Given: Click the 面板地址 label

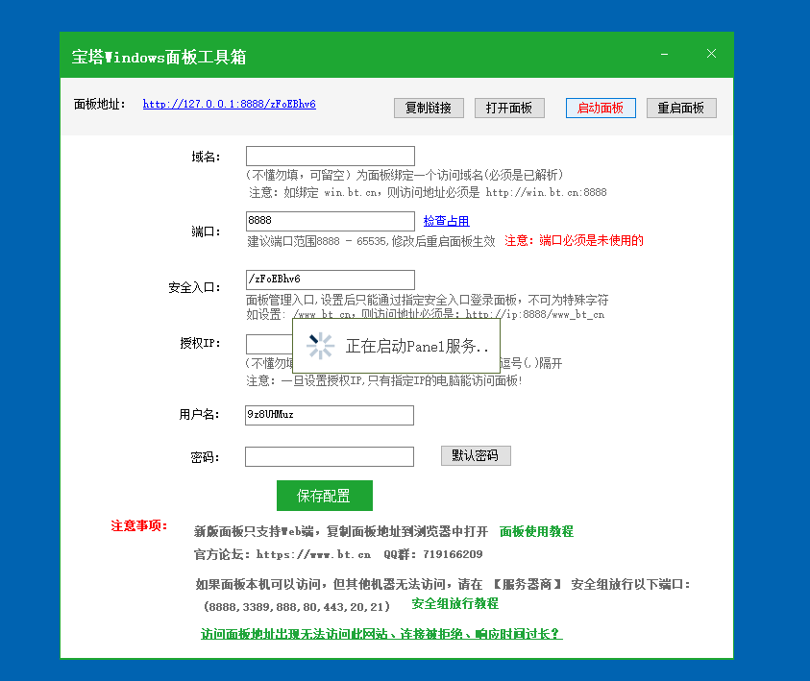Looking at the screenshot, I should (x=99, y=105).
